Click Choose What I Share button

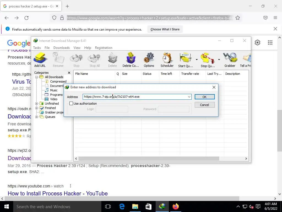(165, 29)
